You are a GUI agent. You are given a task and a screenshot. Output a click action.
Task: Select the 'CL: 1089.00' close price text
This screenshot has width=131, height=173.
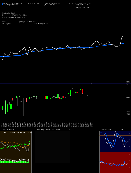click(49, 5)
